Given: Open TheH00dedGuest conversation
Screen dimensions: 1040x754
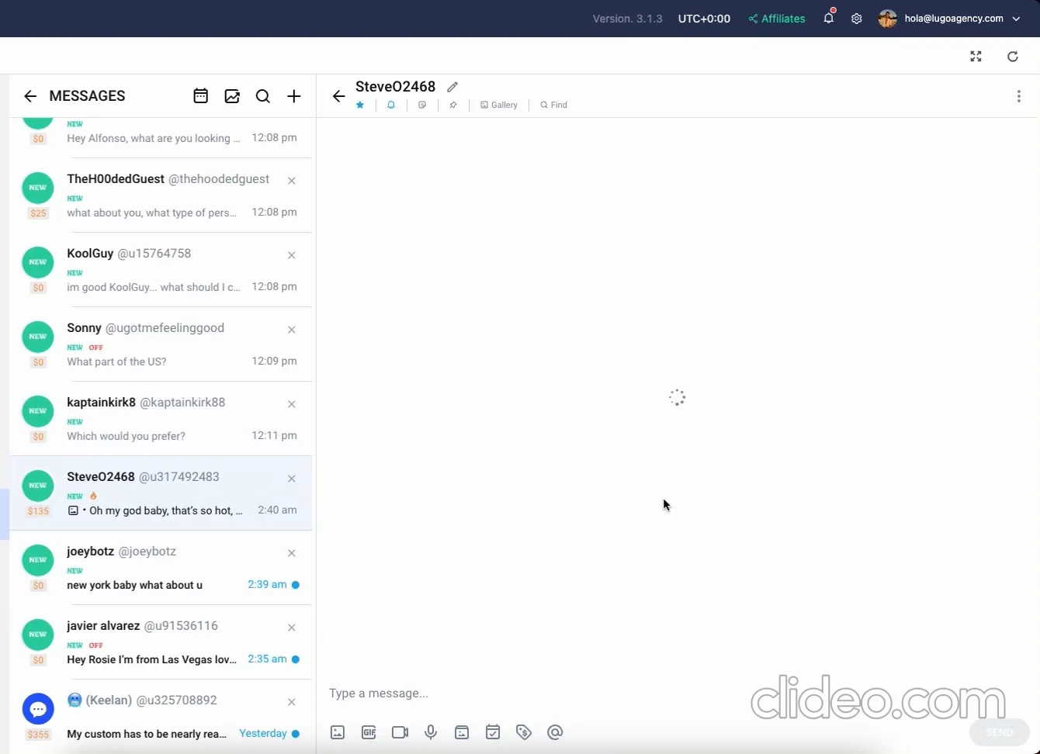Looking at the screenshot, I should (161, 195).
